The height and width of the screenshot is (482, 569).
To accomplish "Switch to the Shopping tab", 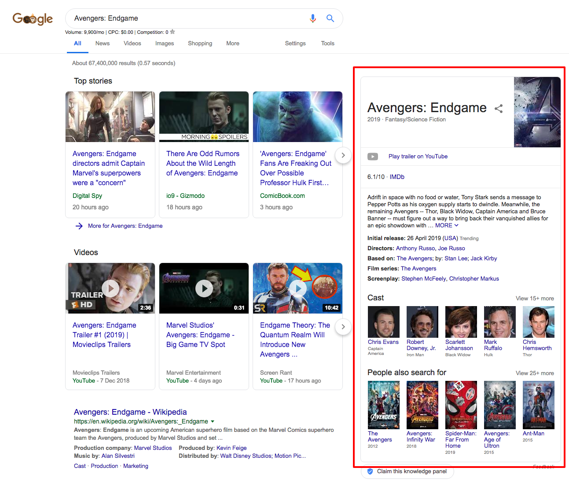I will [x=200, y=44].
